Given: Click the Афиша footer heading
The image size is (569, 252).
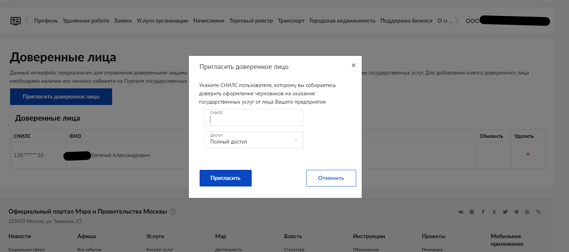Looking at the screenshot, I should 87,236.
